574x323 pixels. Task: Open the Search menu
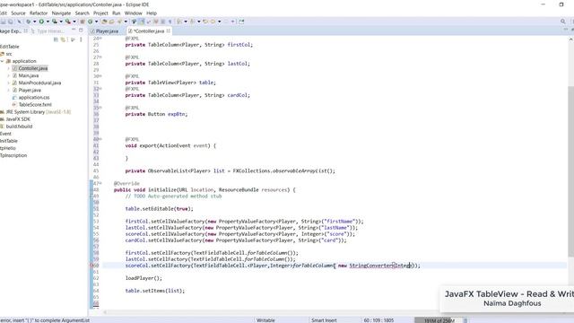coord(82,13)
